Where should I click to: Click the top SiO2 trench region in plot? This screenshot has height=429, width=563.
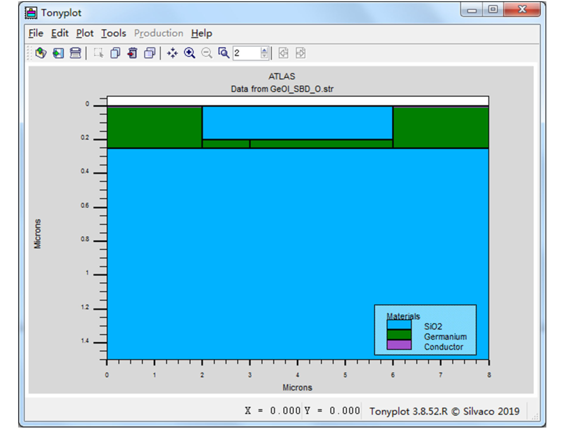(x=297, y=123)
